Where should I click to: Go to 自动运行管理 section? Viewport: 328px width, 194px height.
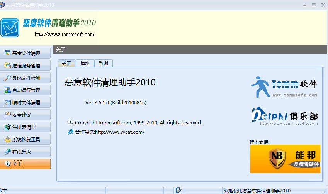point(25,90)
